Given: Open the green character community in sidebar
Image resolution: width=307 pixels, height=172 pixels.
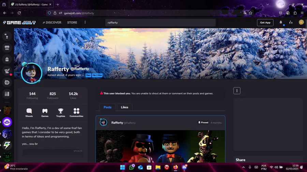Looking at the screenshot, I should 7,157.
